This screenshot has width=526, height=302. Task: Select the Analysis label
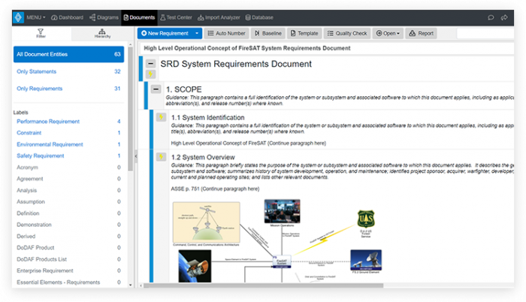(27, 190)
